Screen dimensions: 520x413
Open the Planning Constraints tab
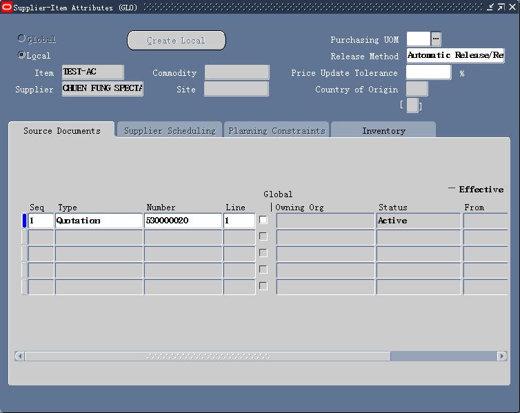277,130
